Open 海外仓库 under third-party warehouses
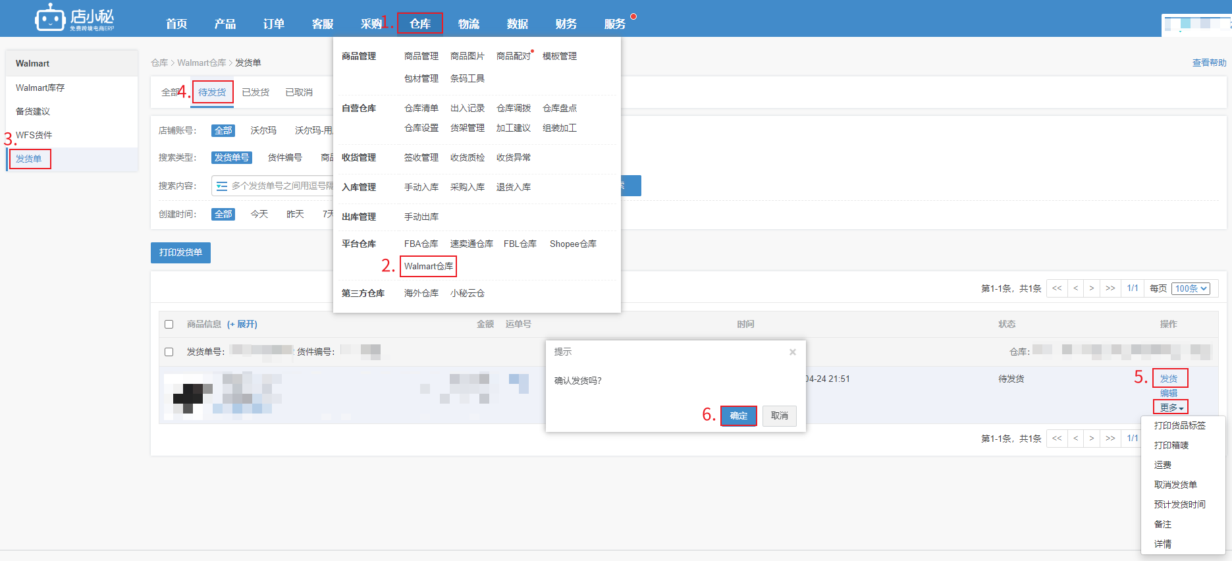Screen dimensions: 1232x561 [421, 294]
